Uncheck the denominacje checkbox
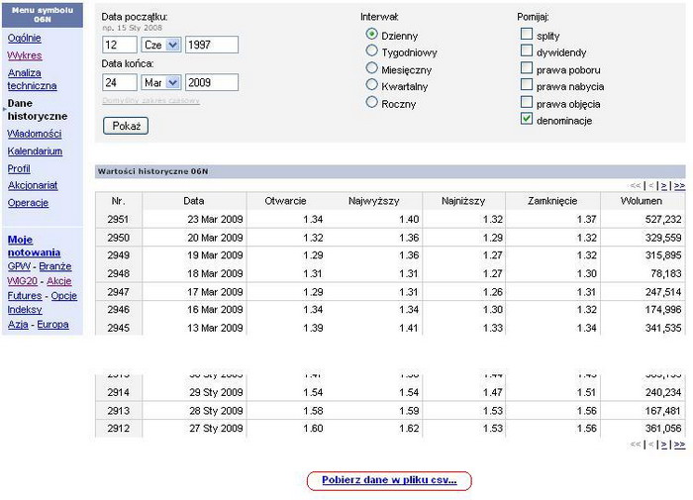The width and height of the screenshot is (693, 500). coord(527,119)
